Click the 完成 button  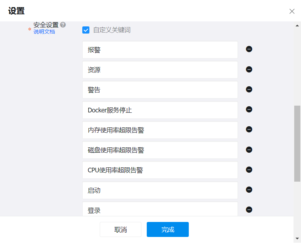point(167,229)
